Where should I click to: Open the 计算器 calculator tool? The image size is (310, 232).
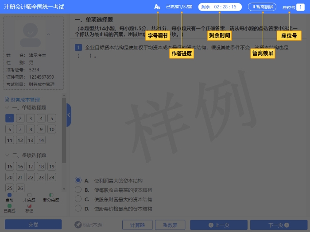[134, 225]
